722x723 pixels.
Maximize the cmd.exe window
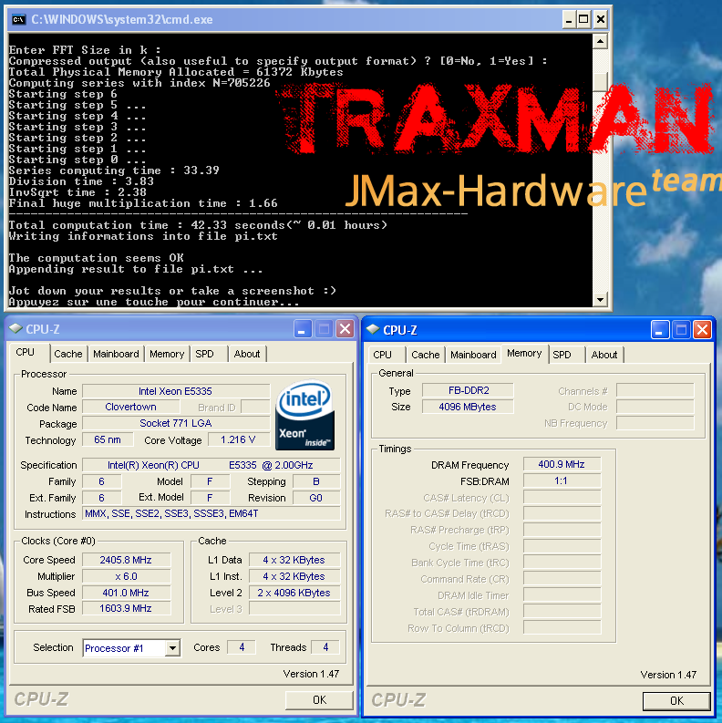[x=583, y=19]
